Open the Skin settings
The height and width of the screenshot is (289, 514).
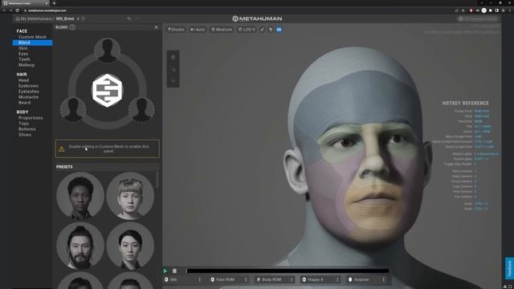(23, 48)
